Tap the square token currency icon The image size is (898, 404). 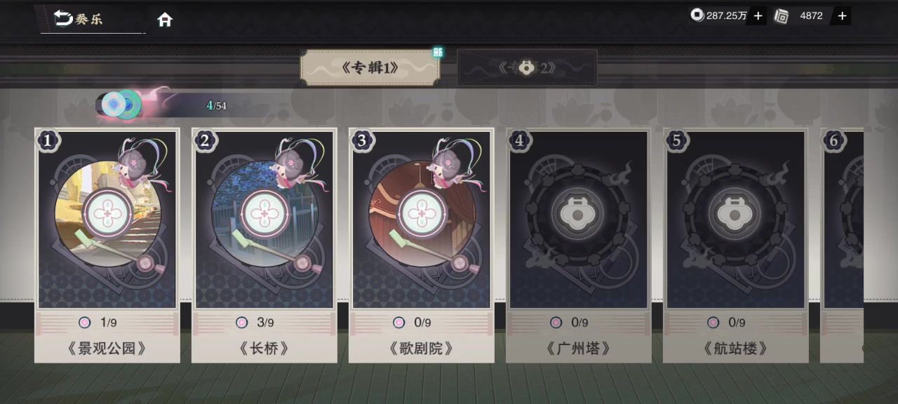[781, 15]
